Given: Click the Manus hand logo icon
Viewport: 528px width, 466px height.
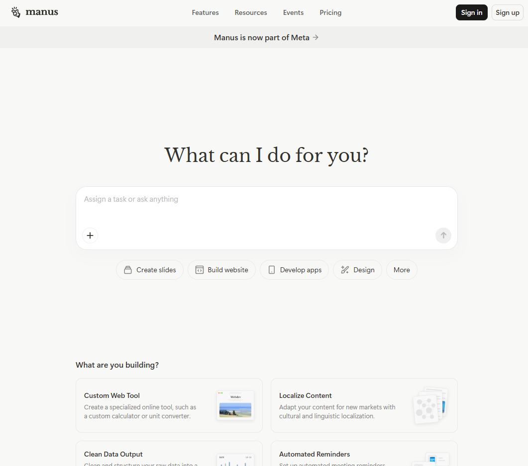Looking at the screenshot, I should point(16,12).
